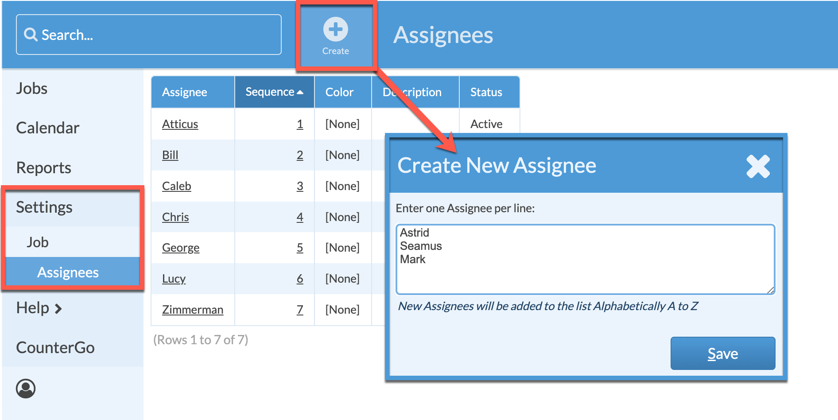Open the search magnifier icon
The width and height of the screenshot is (838, 420).
click(x=30, y=34)
